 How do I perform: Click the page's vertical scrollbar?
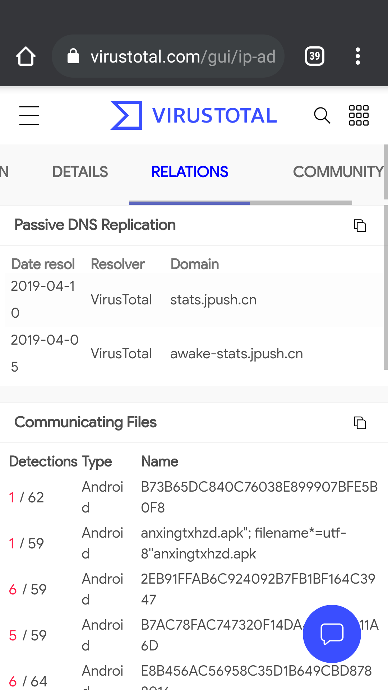(386, 287)
